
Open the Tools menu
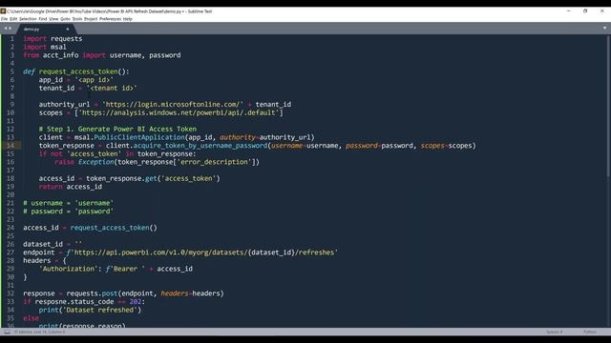(x=77, y=19)
